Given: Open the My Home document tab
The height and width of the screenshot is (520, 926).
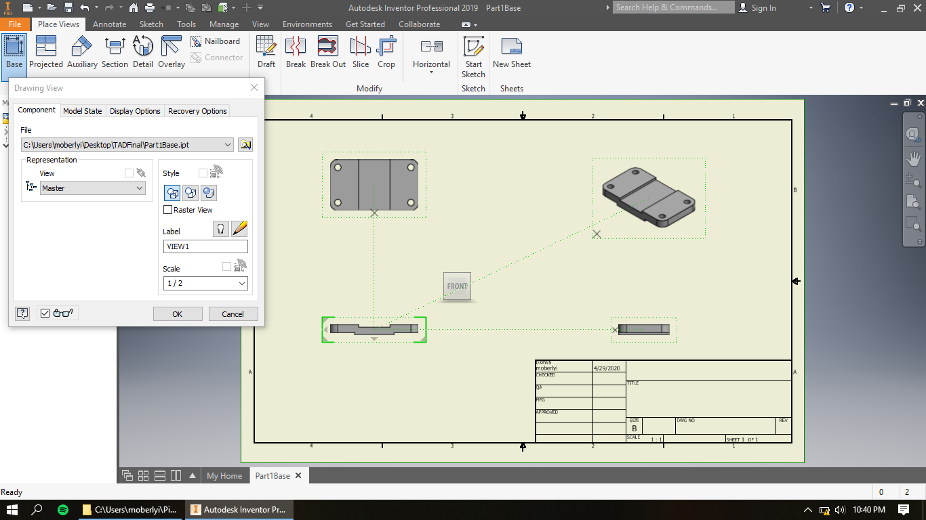Looking at the screenshot, I should [224, 475].
